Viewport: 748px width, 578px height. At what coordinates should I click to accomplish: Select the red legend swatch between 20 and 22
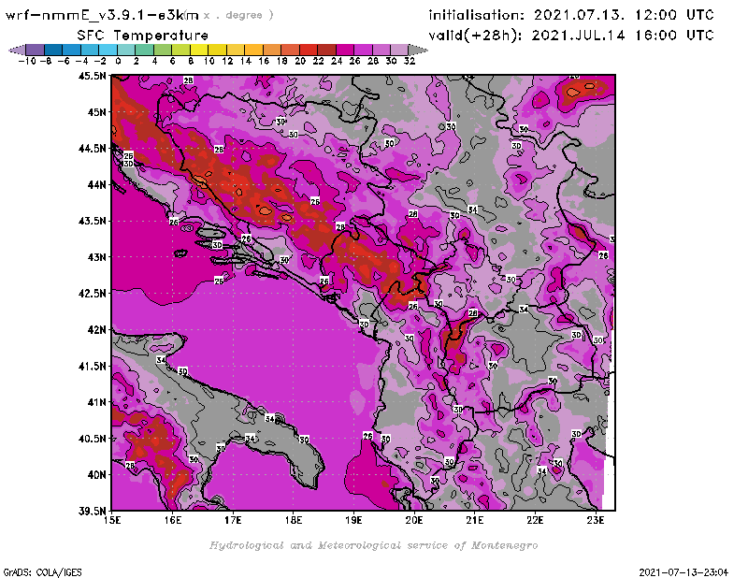(309, 50)
